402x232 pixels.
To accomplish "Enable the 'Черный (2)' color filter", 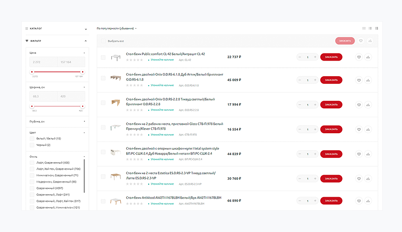I will pyautogui.click(x=32, y=145).
